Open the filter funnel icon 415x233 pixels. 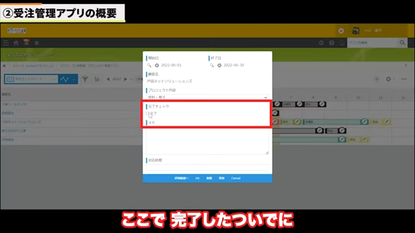click(x=85, y=79)
